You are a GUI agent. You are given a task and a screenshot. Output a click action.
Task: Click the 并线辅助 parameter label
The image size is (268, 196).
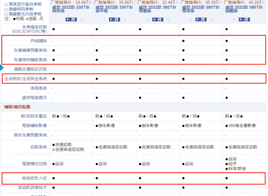38,41
